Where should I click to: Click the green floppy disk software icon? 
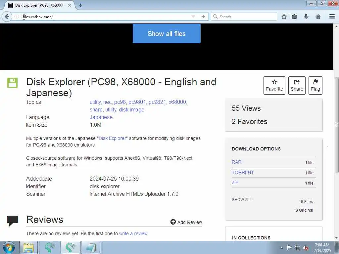[x=13, y=83]
